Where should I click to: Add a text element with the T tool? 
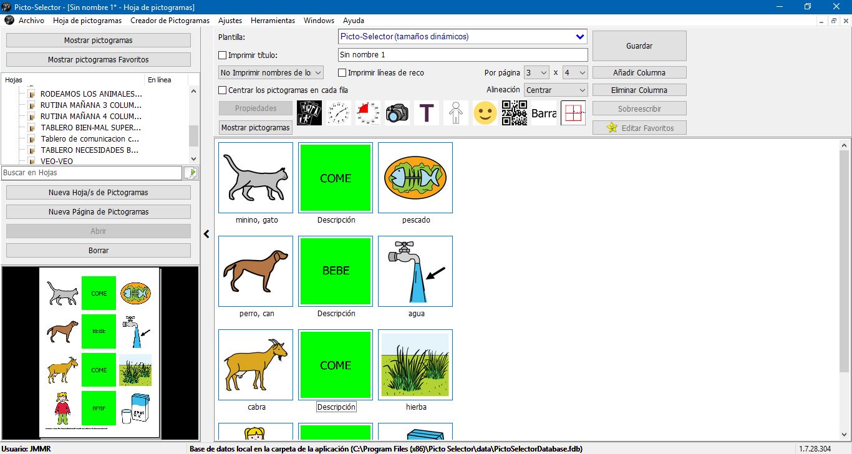click(x=427, y=113)
